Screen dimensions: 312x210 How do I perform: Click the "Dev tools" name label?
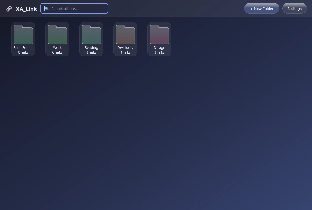tap(125, 48)
